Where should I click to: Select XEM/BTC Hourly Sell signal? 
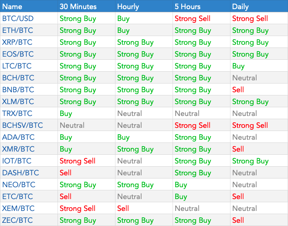[x=123, y=208]
